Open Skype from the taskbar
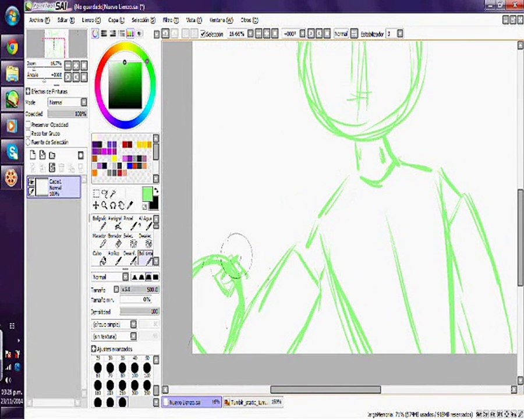524x419 pixels. tap(12, 152)
